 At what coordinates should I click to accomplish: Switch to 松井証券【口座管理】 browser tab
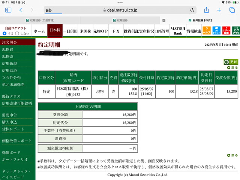(40, 20)
